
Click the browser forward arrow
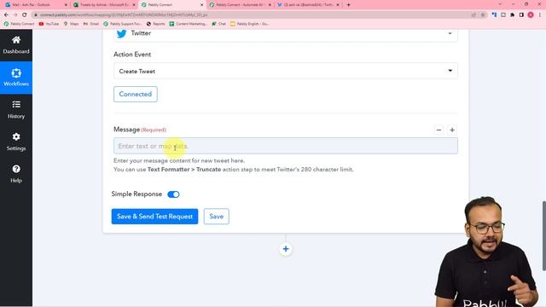click(x=15, y=15)
